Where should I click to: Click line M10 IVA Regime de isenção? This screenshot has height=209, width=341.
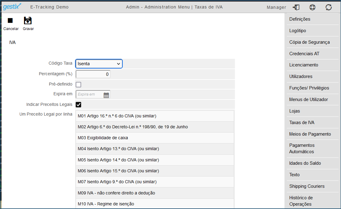tap(155, 204)
